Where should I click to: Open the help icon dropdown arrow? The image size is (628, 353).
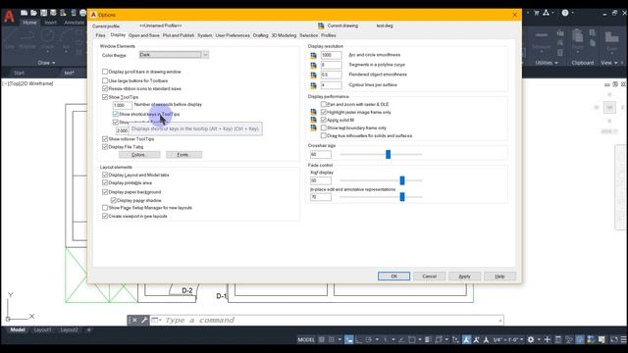(x=572, y=13)
